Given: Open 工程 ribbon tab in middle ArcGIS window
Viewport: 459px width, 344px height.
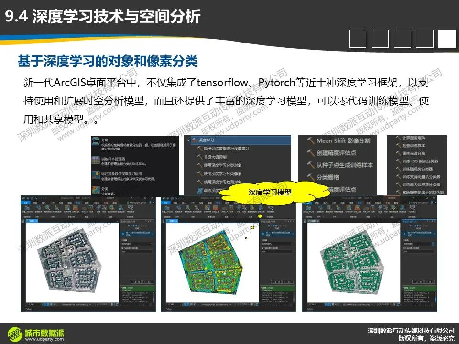Looking at the screenshot, I should coord(166,203).
